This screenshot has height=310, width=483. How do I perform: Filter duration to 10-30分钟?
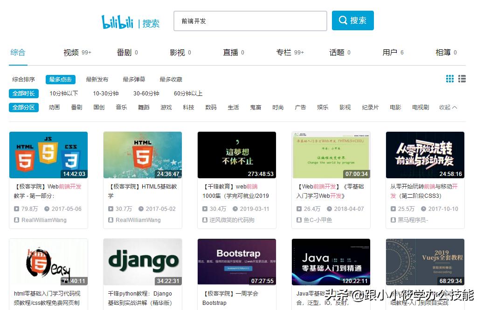(x=106, y=94)
